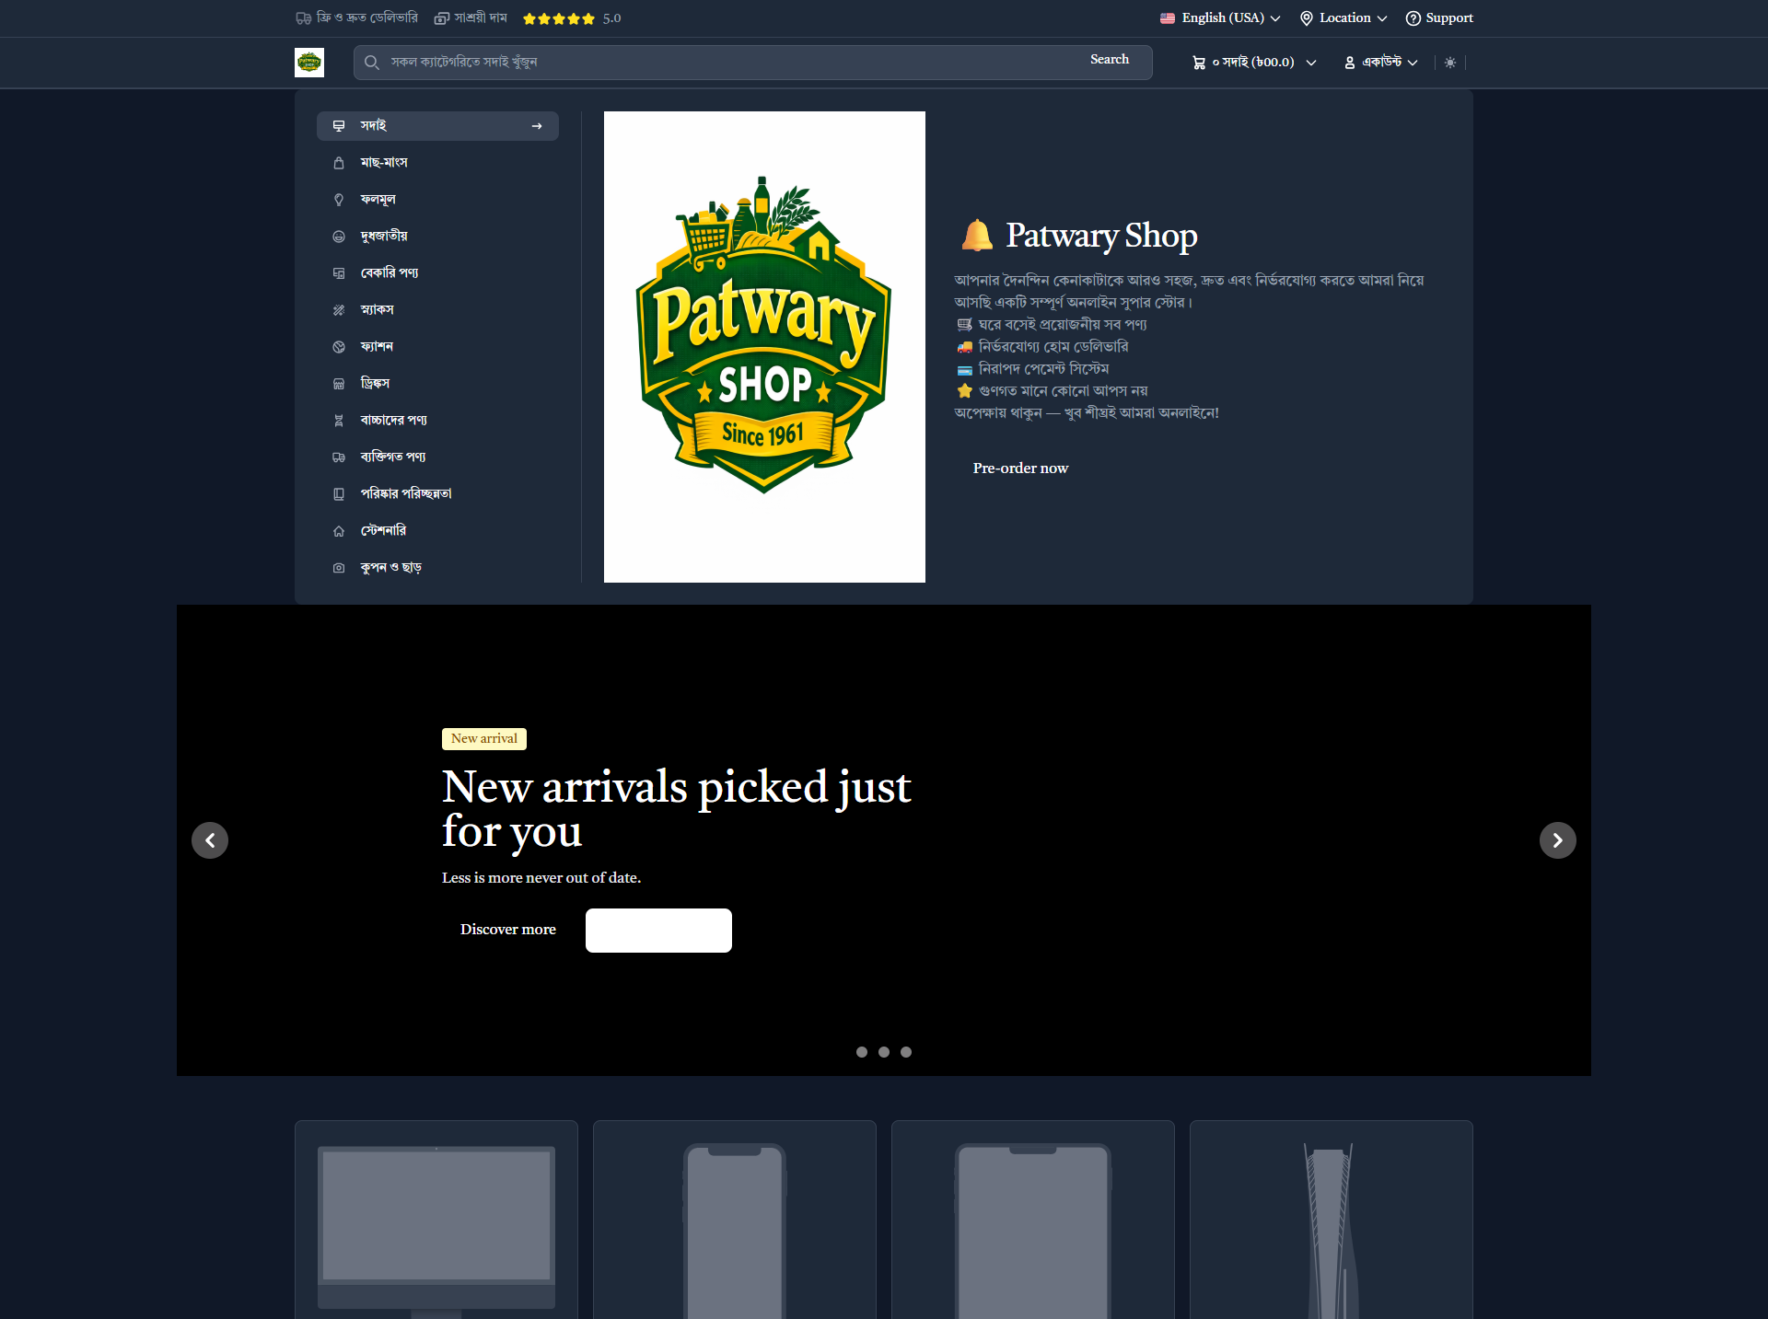
Task: Click the Discover more link
Action: point(507,930)
